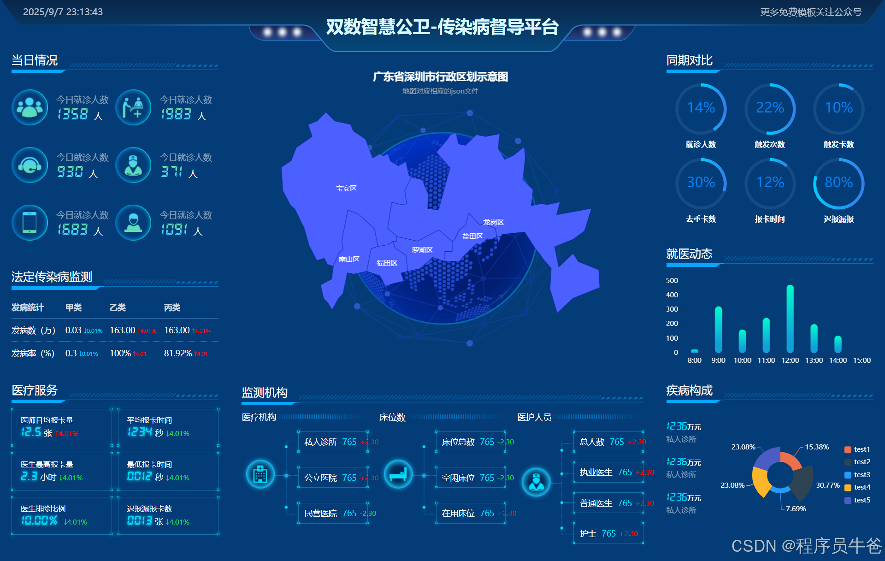This screenshot has width=885, height=561.
Task: Click the hospital bed icon under 床位数
Action: 398,474
